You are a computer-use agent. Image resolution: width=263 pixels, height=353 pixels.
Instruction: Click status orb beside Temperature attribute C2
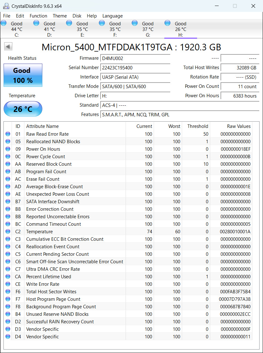click(x=8, y=231)
